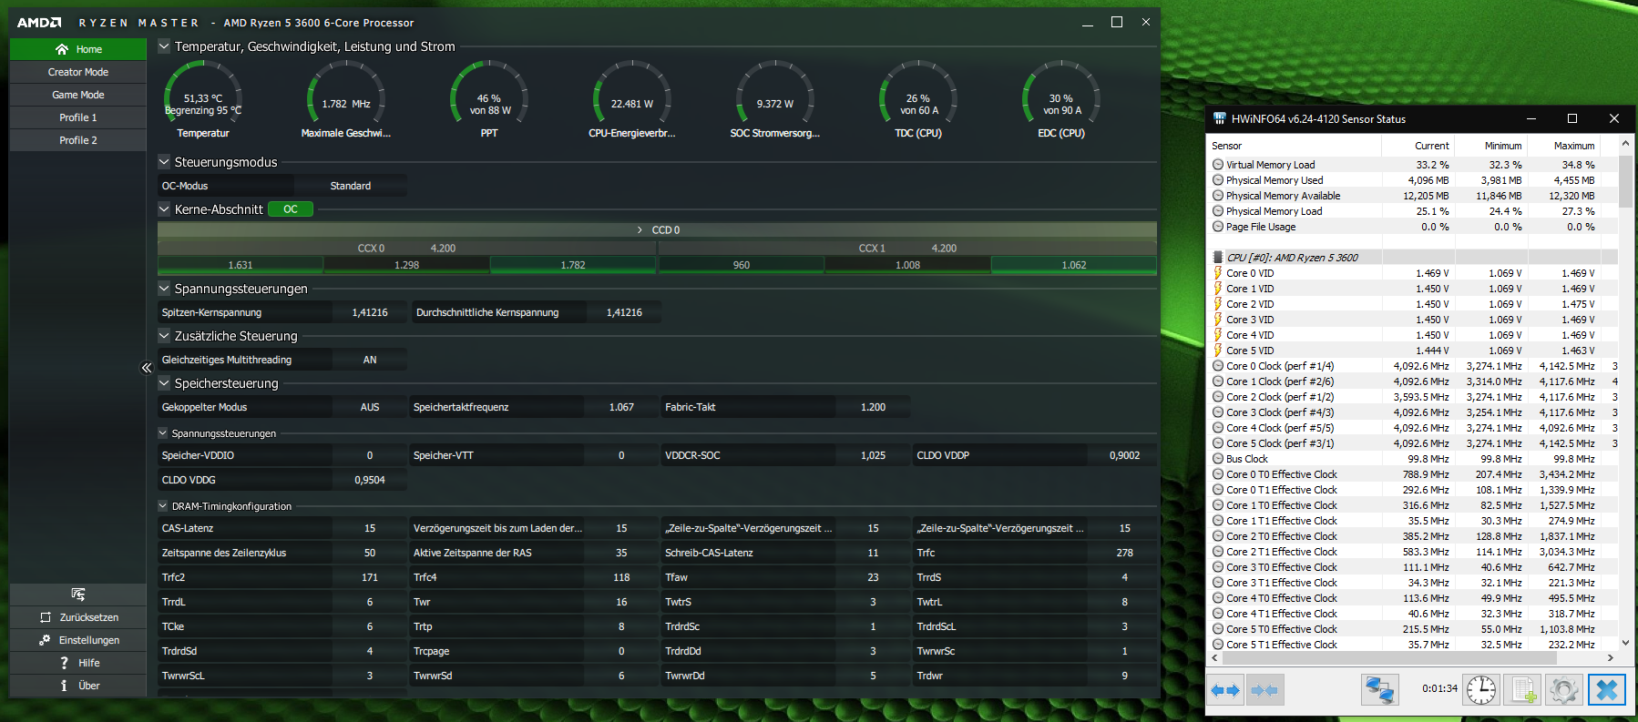1638x722 pixels.
Task: Collapse the Steuerungsmodus section
Action: [x=164, y=162]
